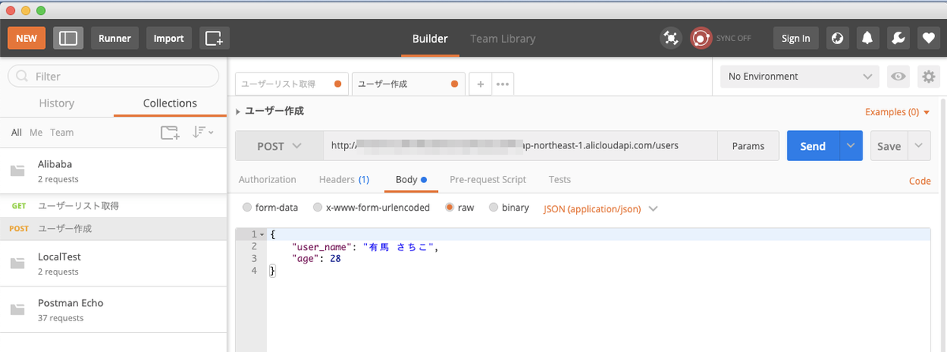Open JSON (application/json) content type dropdown
Screen dimensions: 947x352
click(601, 208)
